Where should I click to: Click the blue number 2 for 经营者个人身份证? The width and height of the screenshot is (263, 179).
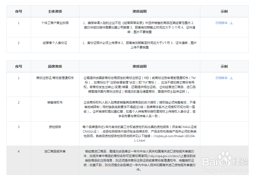coord(18,43)
